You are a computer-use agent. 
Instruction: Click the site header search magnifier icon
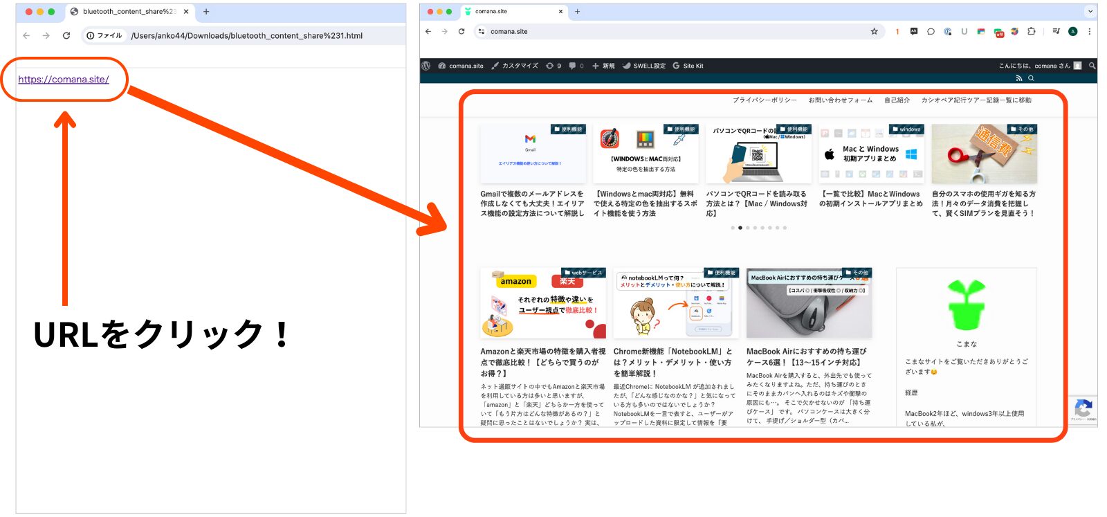tap(1031, 78)
